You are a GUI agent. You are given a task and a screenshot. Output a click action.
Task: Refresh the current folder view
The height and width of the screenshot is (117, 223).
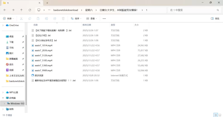[30, 10]
